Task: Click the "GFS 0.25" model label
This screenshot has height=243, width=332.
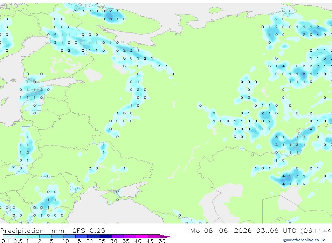Action: point(89,230)
